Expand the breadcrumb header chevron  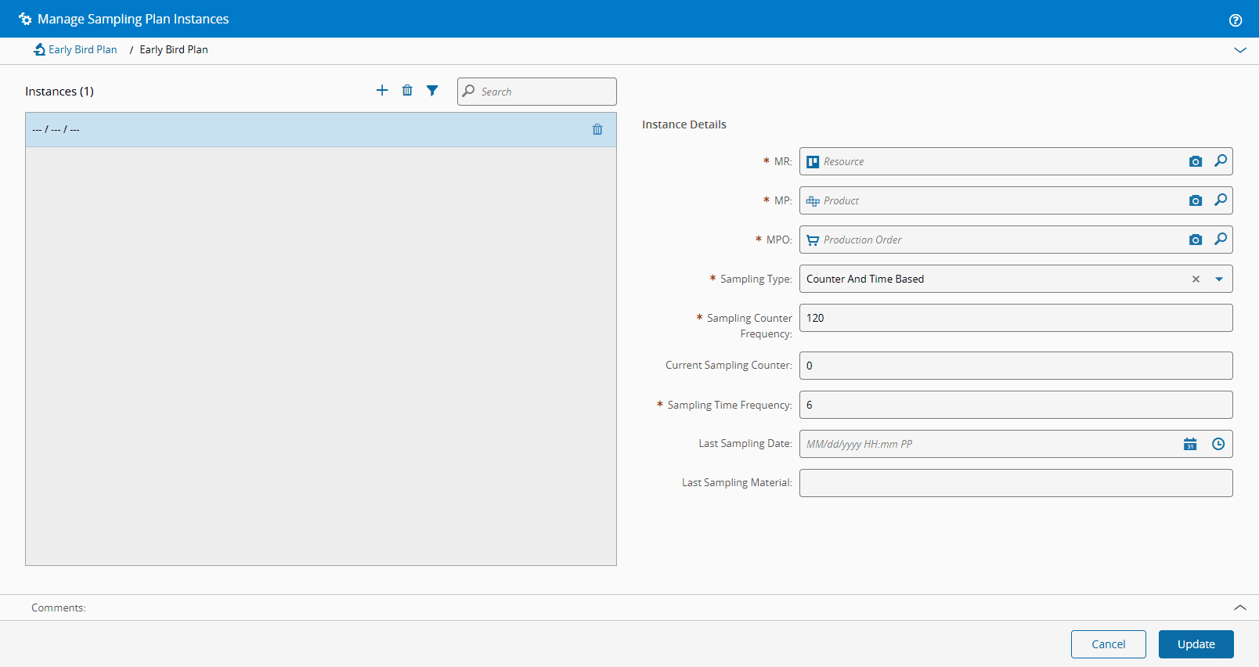[x=1240, y=50]
